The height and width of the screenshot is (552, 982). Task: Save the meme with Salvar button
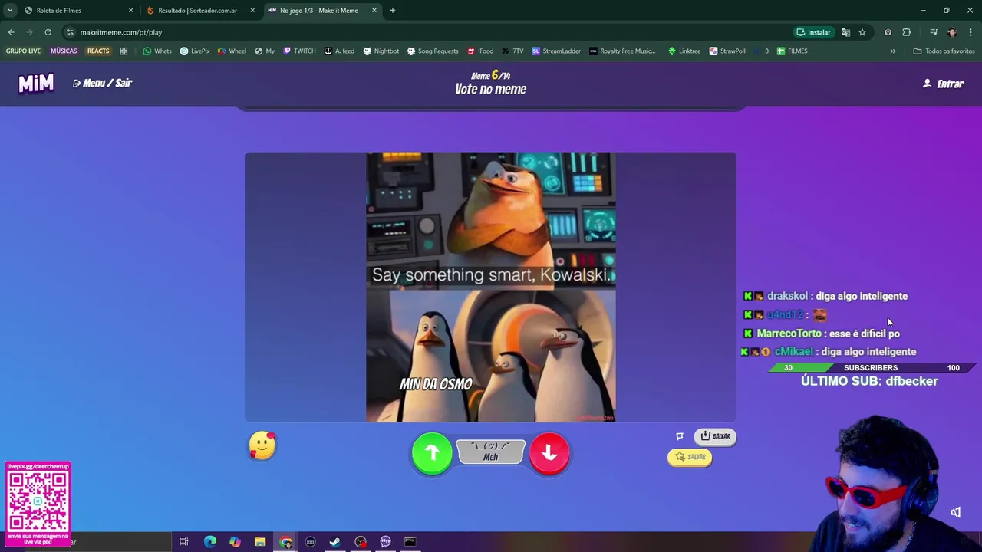coord(690,457)
